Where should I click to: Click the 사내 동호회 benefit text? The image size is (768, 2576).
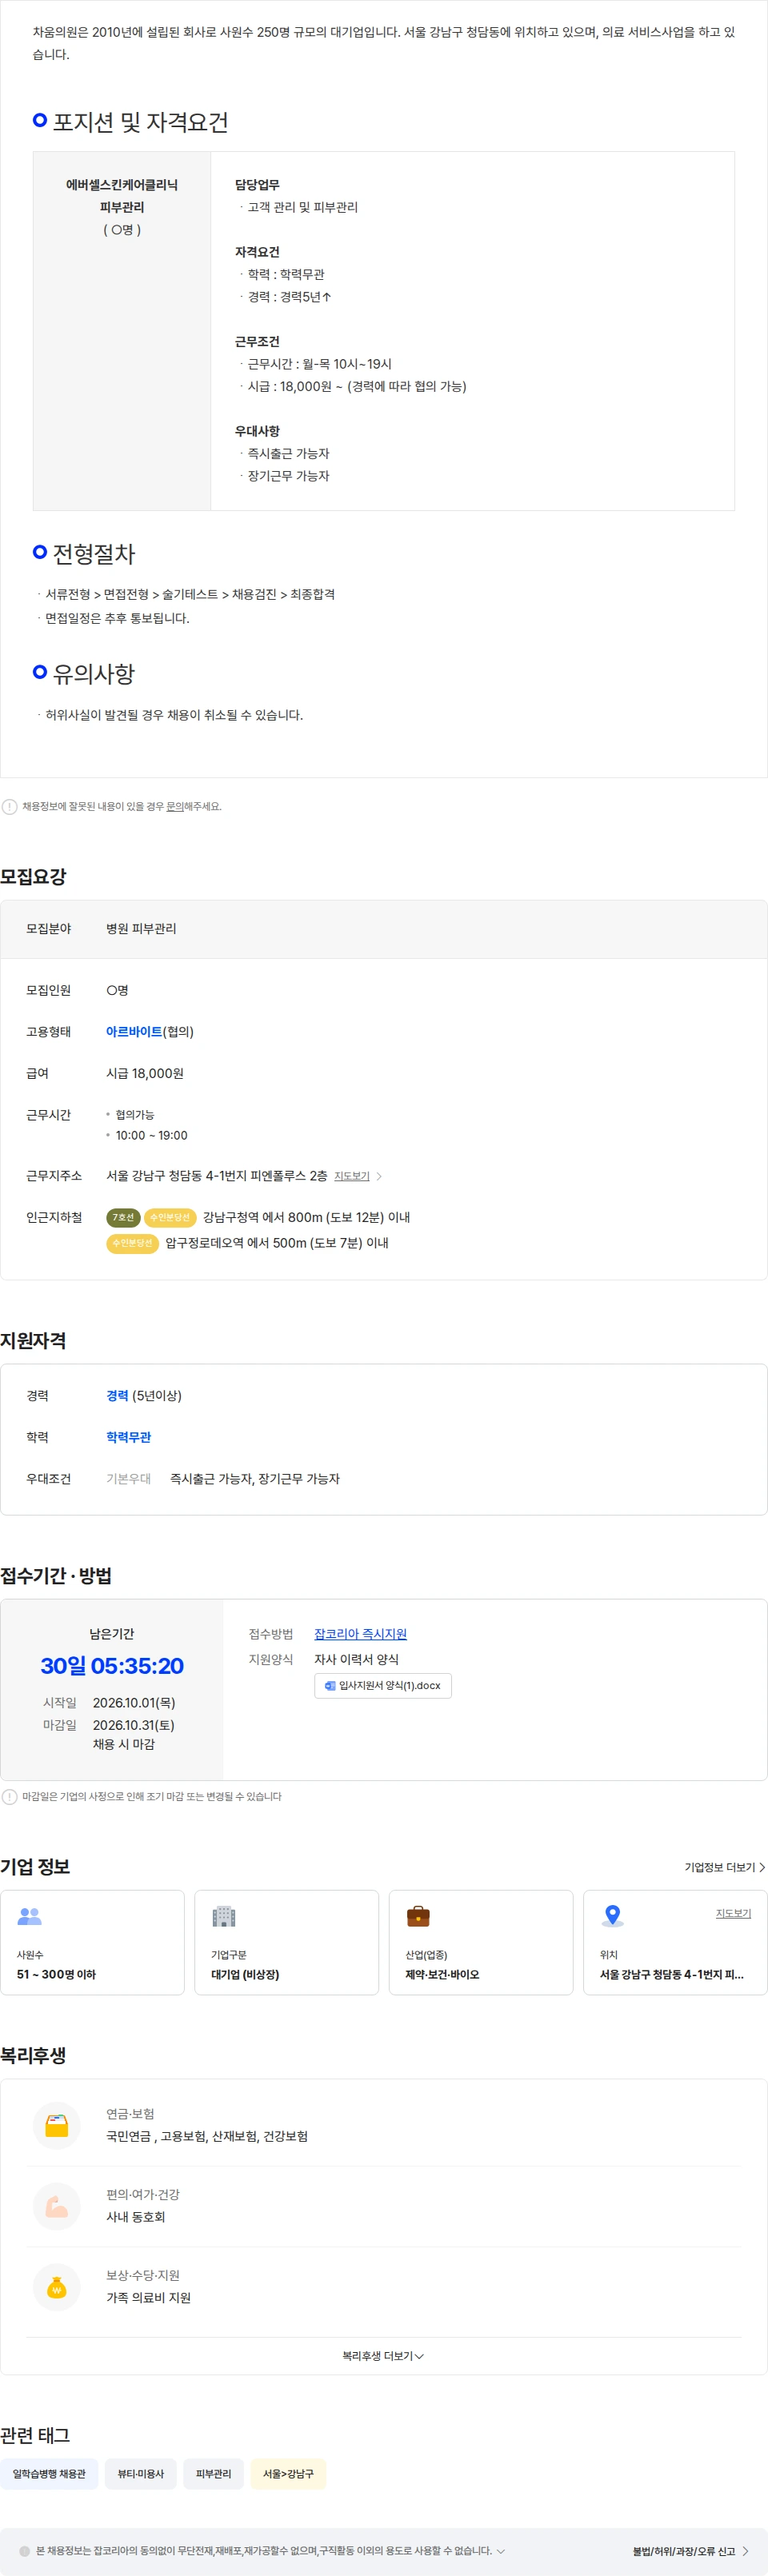[136, 2217]
